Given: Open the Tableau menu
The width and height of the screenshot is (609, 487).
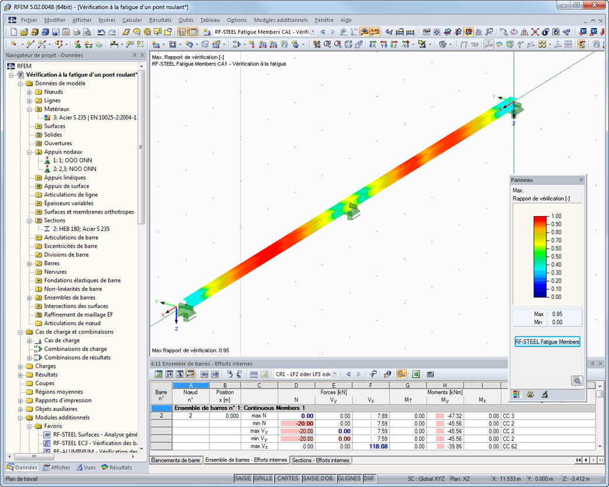Looking at the screenshot, I should (210, 20).
